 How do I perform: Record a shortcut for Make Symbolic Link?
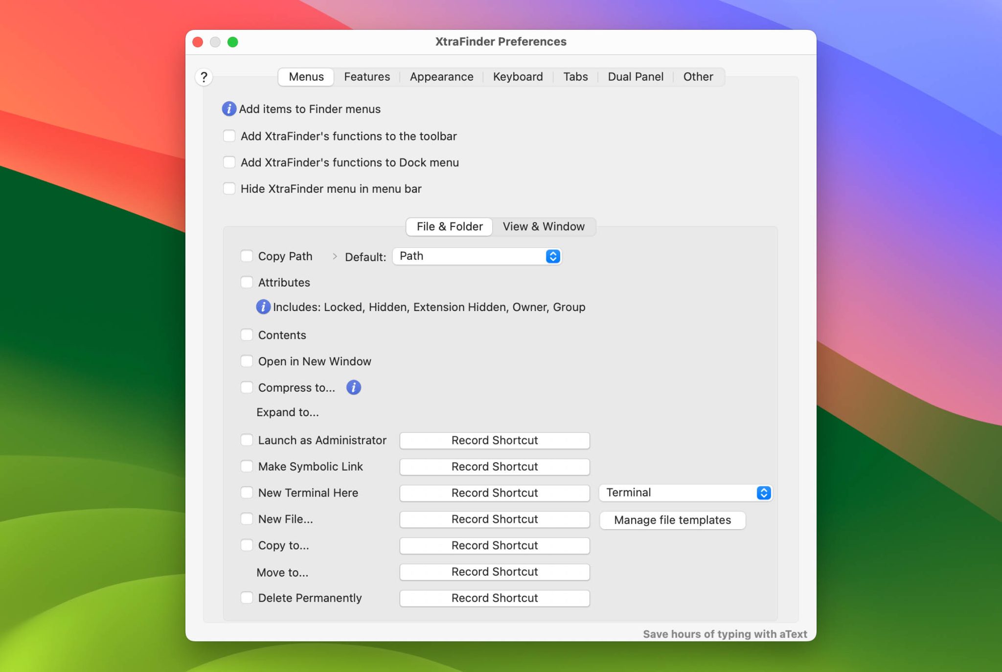point(494,467)
